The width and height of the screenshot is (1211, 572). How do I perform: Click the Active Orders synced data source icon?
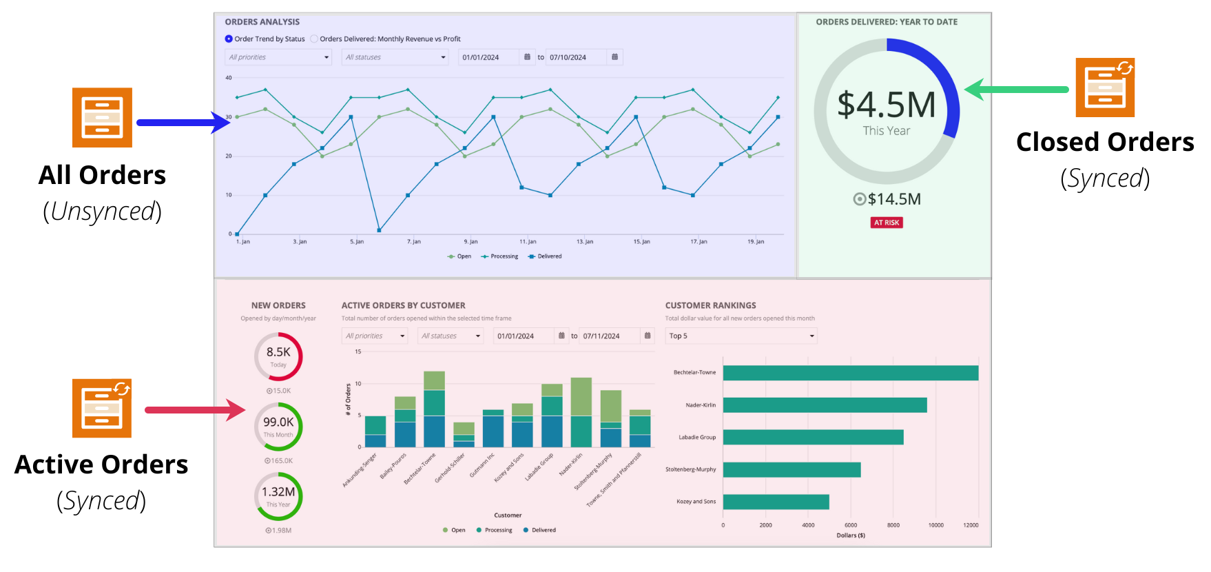tap(102, 408)
